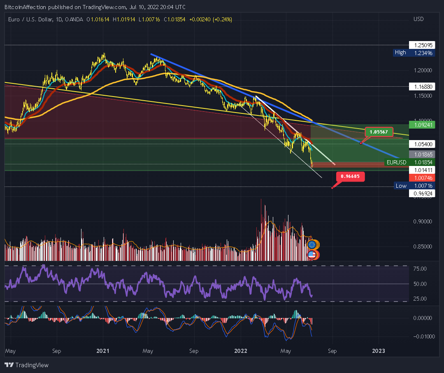Select the 1.16880 price level label
This screenshot has width=444, height=373.
422,86
